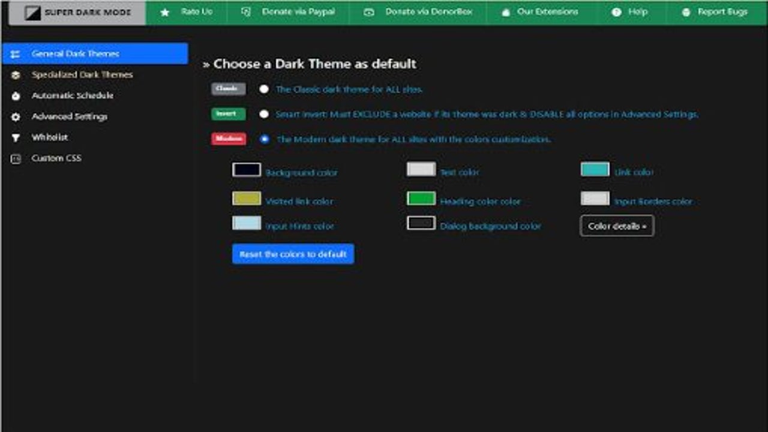Click the Whitelist filter icon
Screen dimensions: 768x432
(x=16, y=138)
